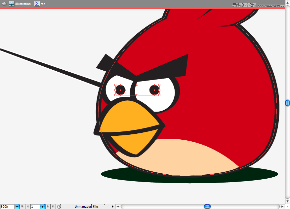290x209 pixels.
Task: Open the zoom level dropdown arrow
Action: click(x=17, y=207)
